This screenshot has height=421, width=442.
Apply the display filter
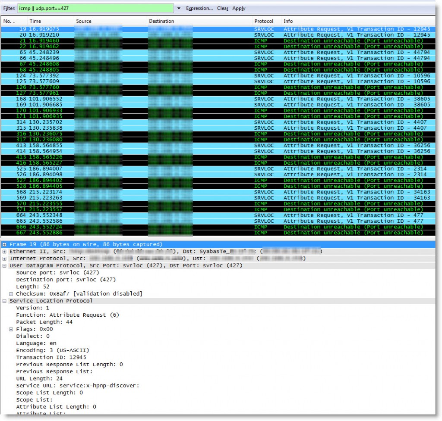coord(239,8)
